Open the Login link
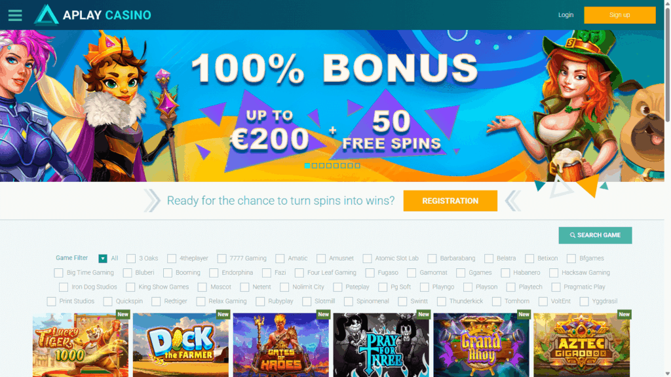 [566, 15]
